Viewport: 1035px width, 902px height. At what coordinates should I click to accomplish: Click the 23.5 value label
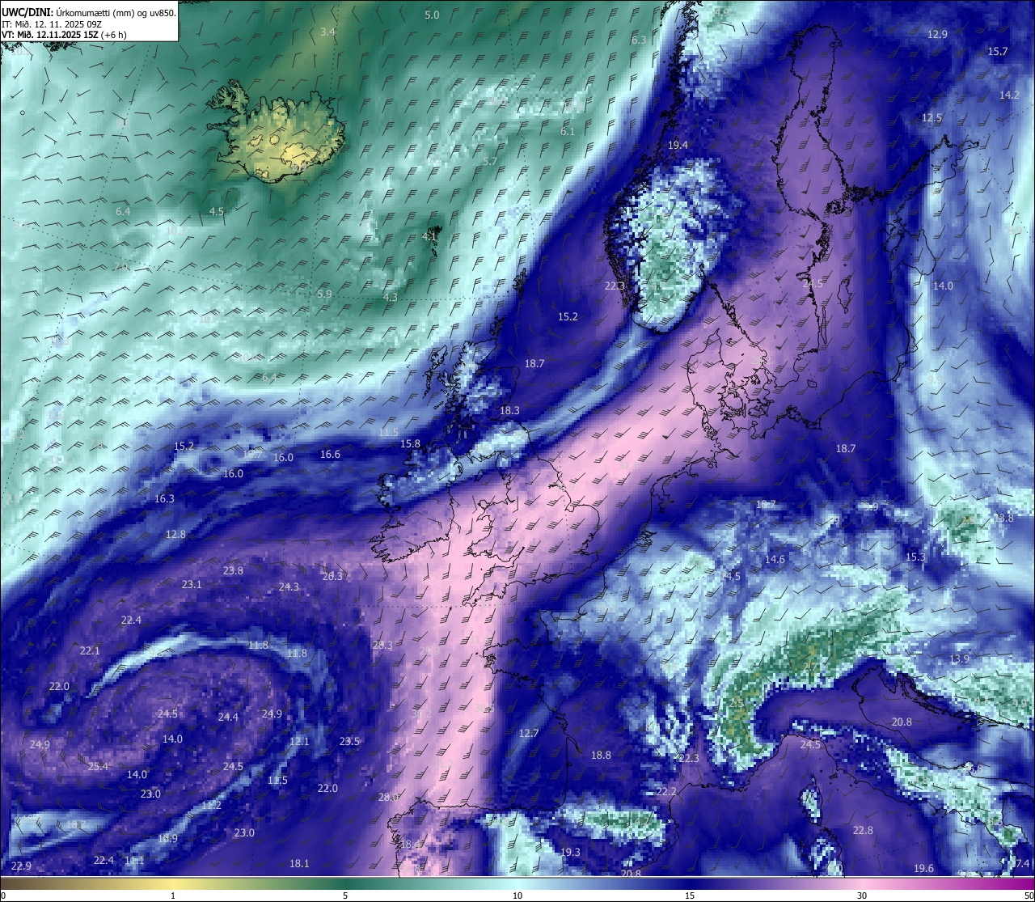point(349,742)
